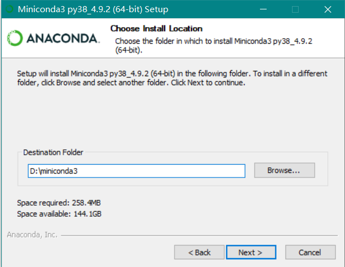Focus the Destination Folder path field

[x=136, y=171]
